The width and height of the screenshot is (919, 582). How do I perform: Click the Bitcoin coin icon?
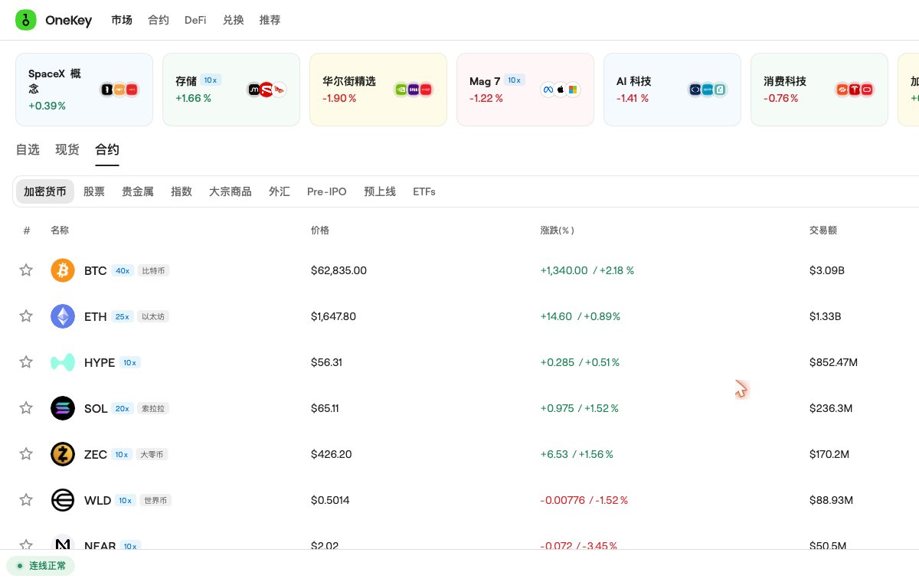63,270
